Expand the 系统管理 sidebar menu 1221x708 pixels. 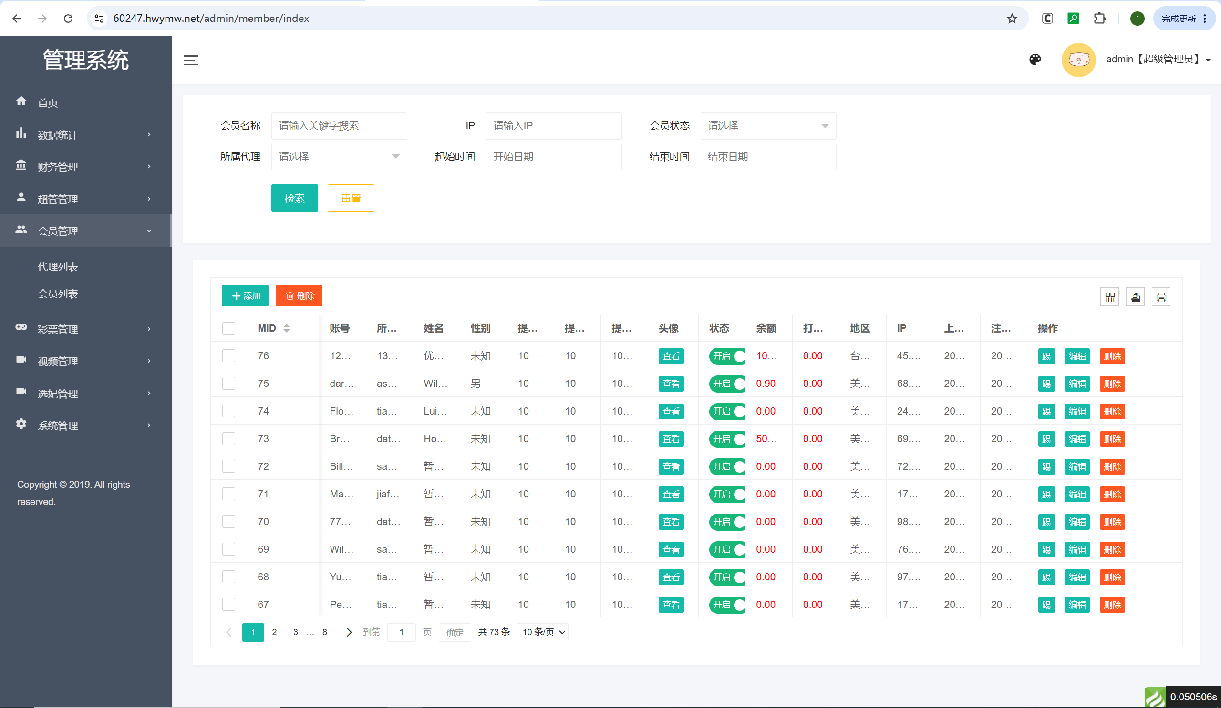86,425
